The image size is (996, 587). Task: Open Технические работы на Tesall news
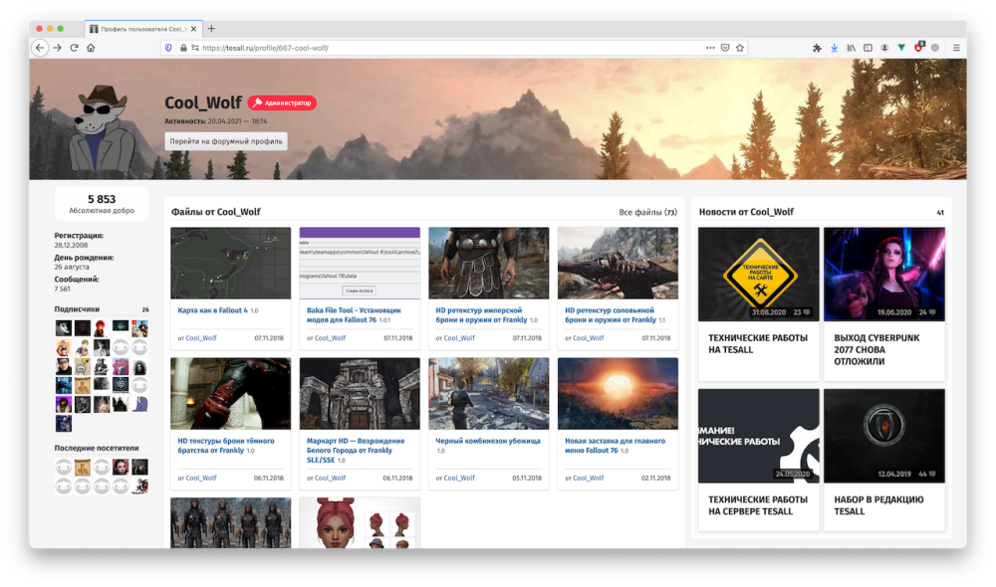point(758,344)
